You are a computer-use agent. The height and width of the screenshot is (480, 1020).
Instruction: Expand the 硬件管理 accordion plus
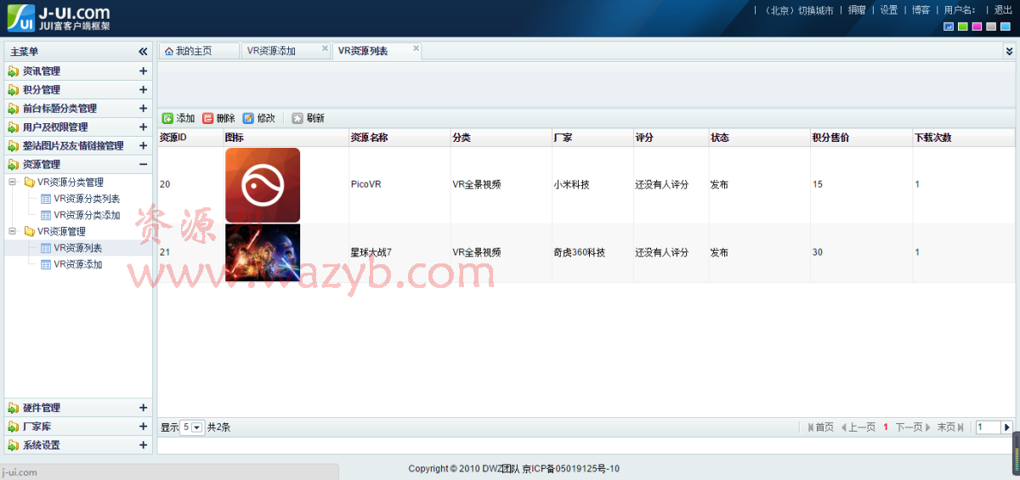click(x=143, y=408)
